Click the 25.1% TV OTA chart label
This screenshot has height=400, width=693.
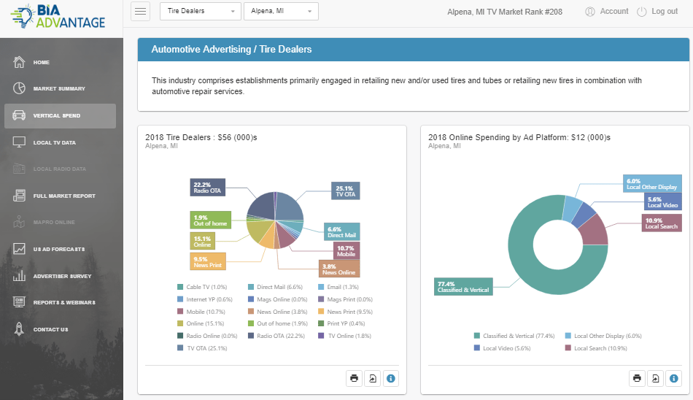[x=346, y=191]
